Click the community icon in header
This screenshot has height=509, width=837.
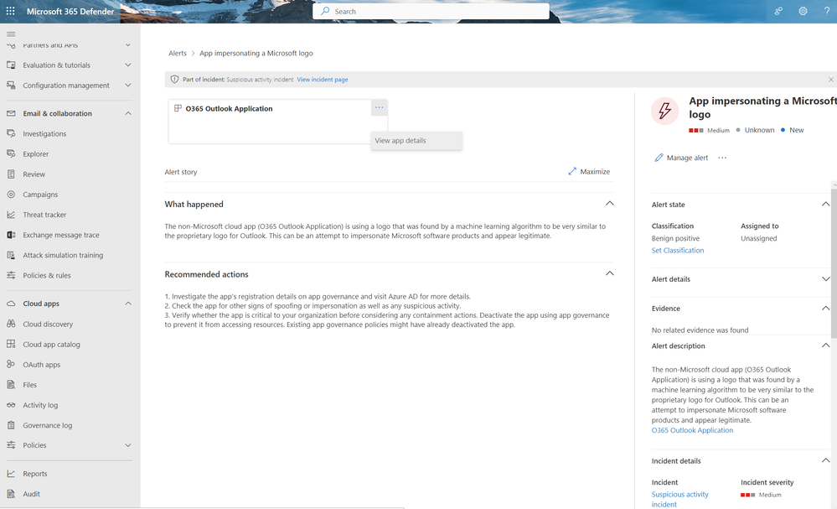pyautogui.click(x=779, y=11)
